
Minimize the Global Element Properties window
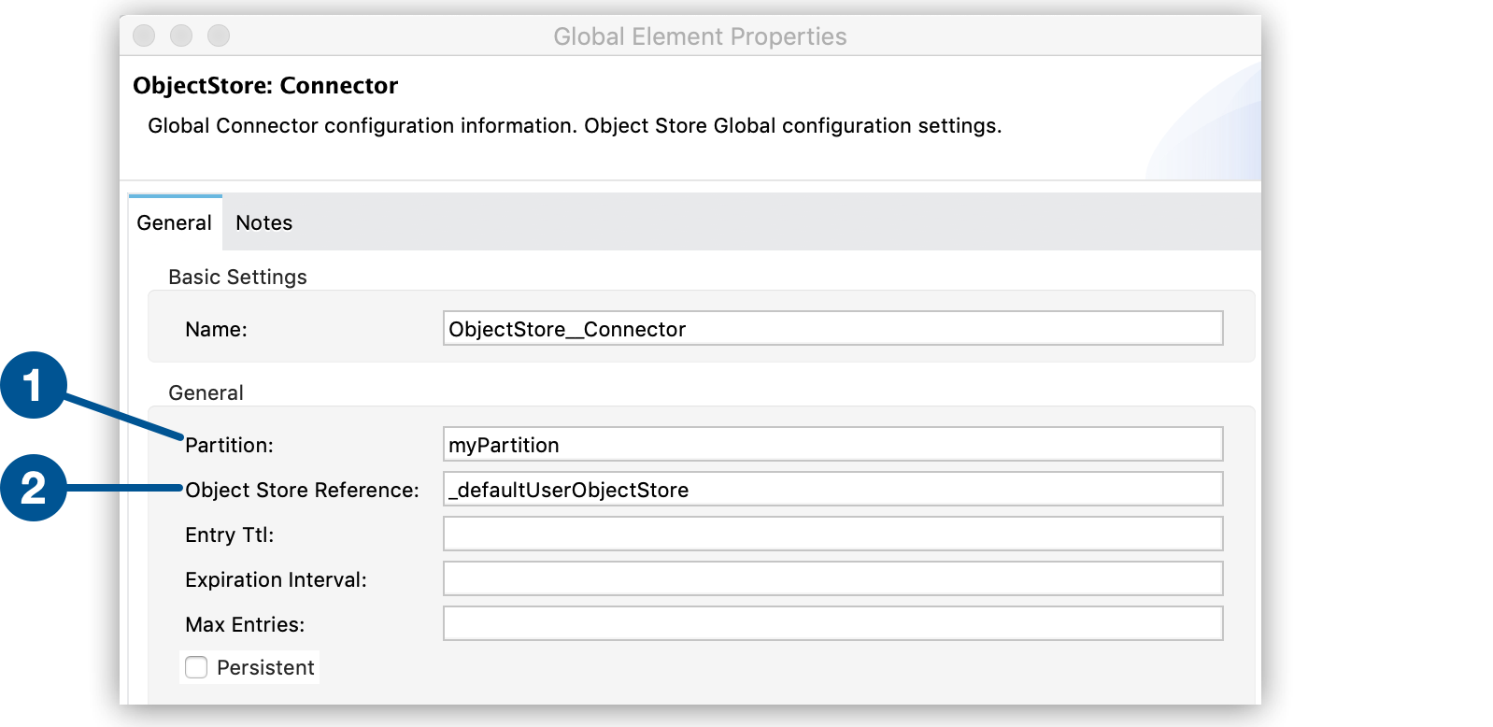(x=181, y=36)
